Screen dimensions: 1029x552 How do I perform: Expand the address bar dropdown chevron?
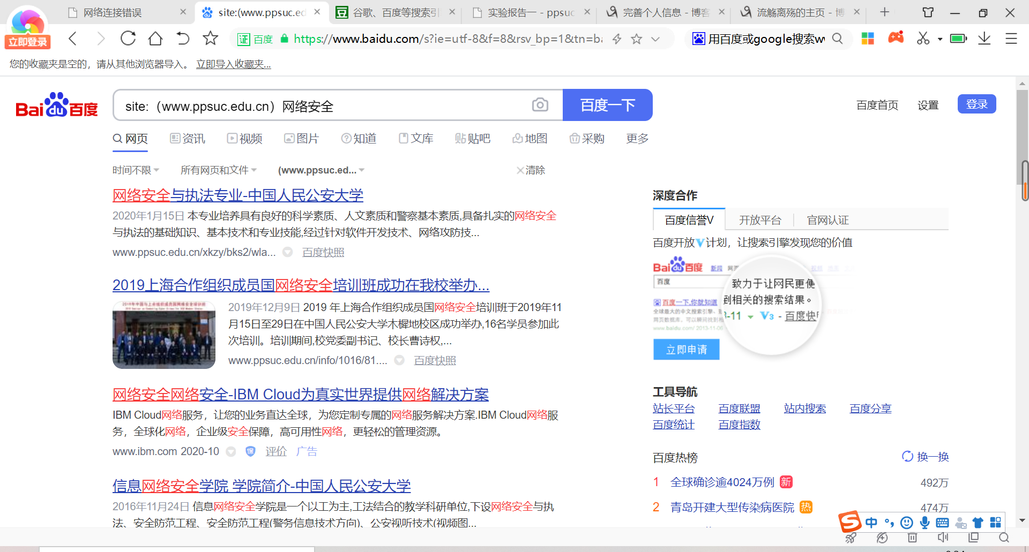click(x=655, y=39)
